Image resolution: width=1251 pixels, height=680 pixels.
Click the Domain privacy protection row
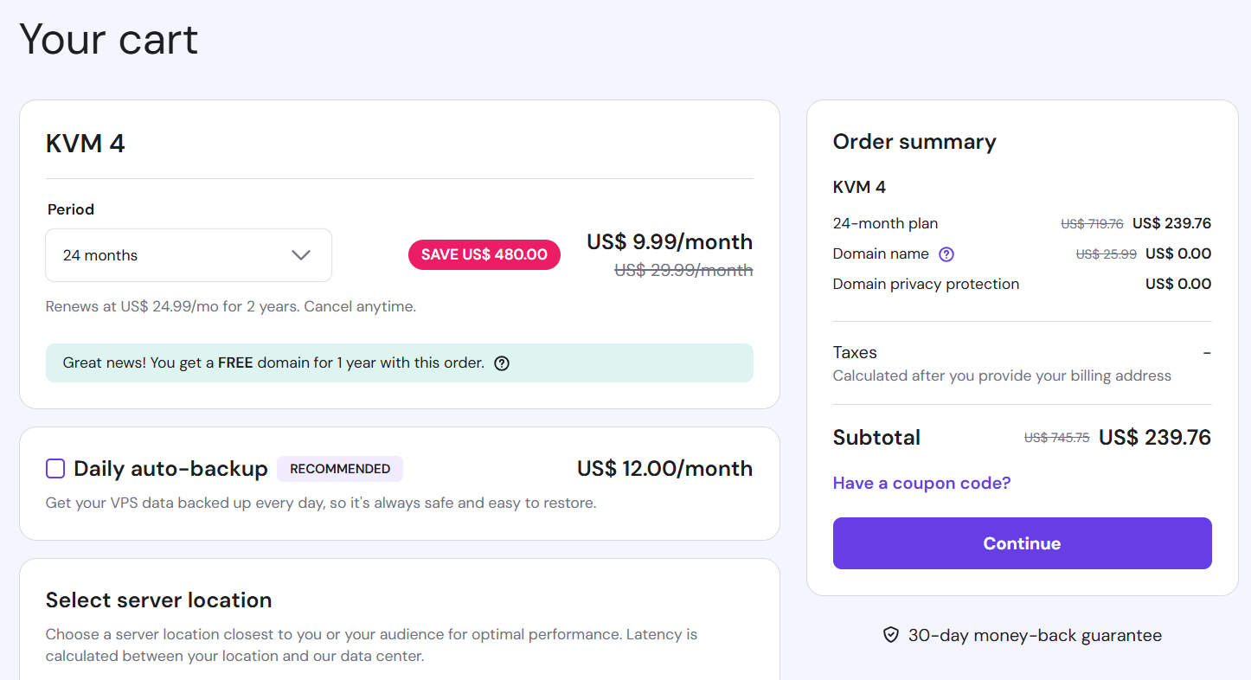coord(926,284)
